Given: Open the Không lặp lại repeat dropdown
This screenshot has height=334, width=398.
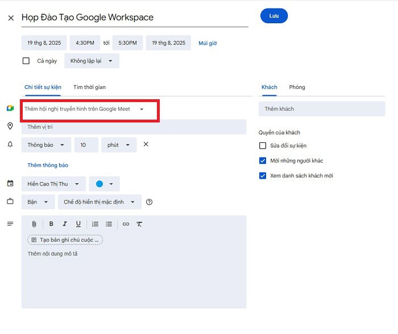Looking at the screenshot, I should coord(92,61).
